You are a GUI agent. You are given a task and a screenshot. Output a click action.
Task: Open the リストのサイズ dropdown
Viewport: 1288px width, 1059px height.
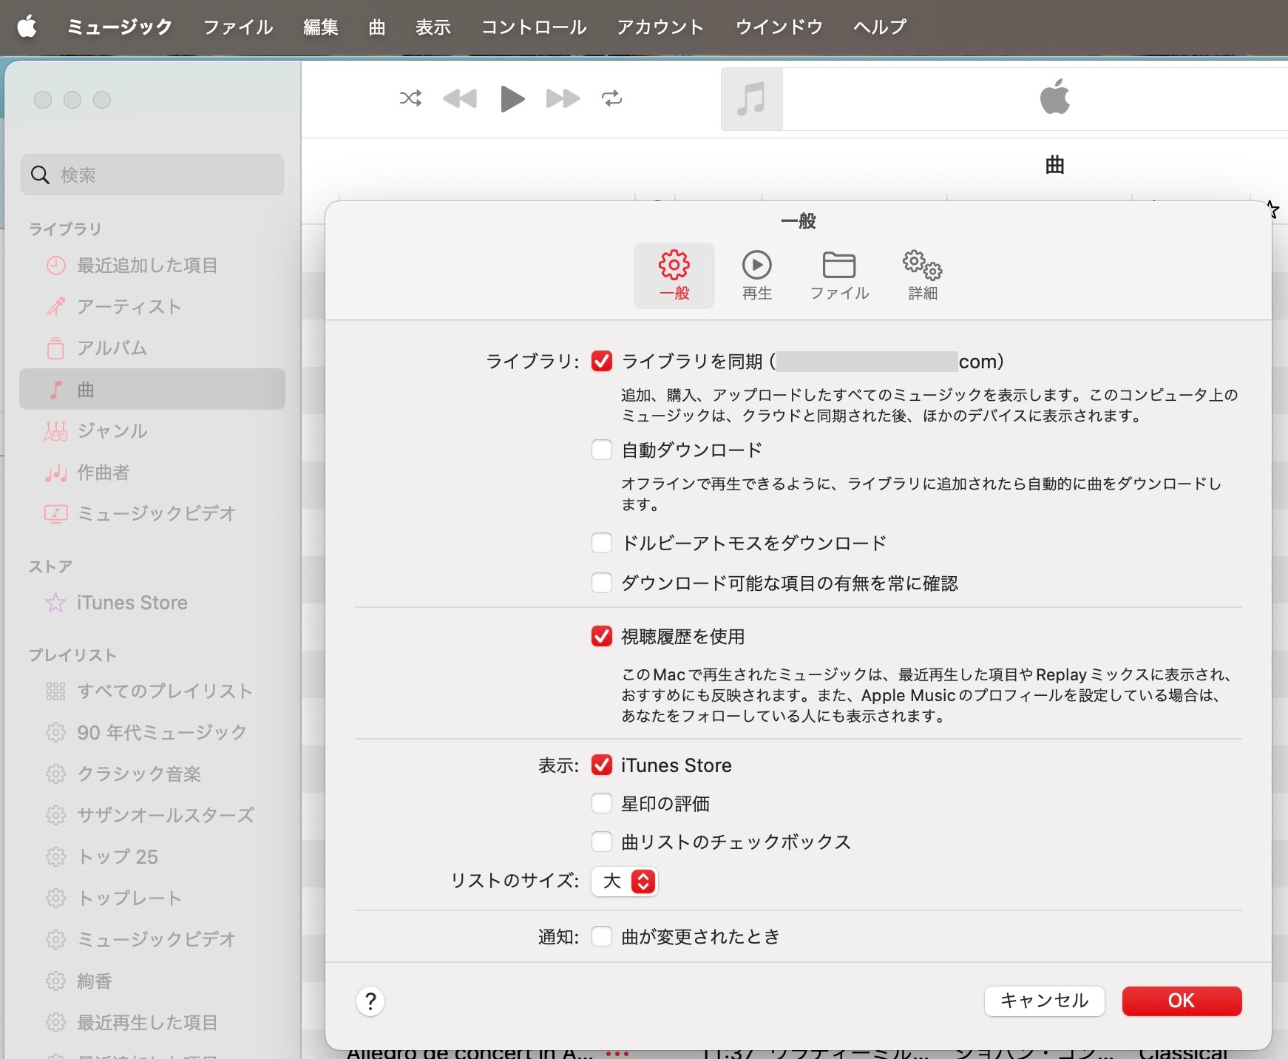coord(625,882)
